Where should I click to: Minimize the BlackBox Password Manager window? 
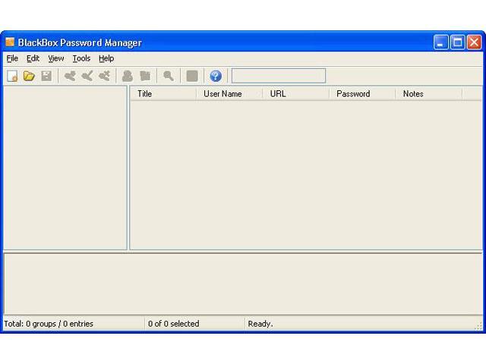pyautogui.click(x=440, y=42)
